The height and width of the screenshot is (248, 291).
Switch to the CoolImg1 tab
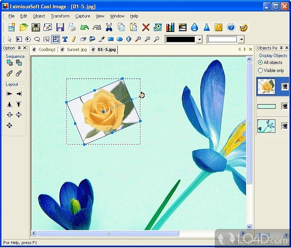(45, 49)
